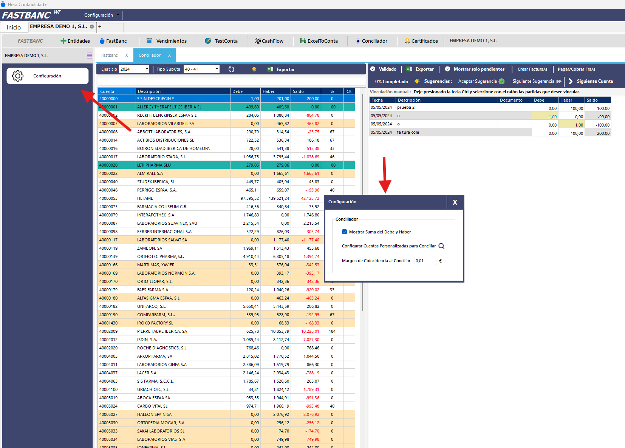Switch to the FastBanc sub-tab

pyautogui.click(x=110, y=55)
